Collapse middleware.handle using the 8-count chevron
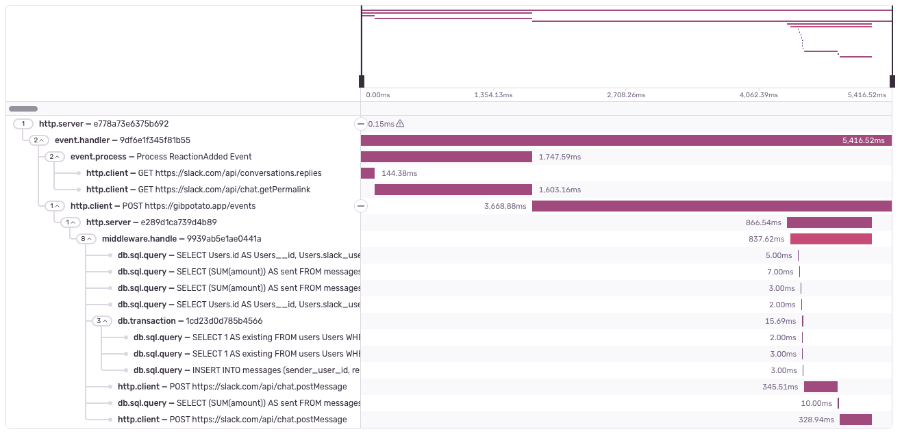Viewport: 902px width, 436px height. [x=88, y=238]
